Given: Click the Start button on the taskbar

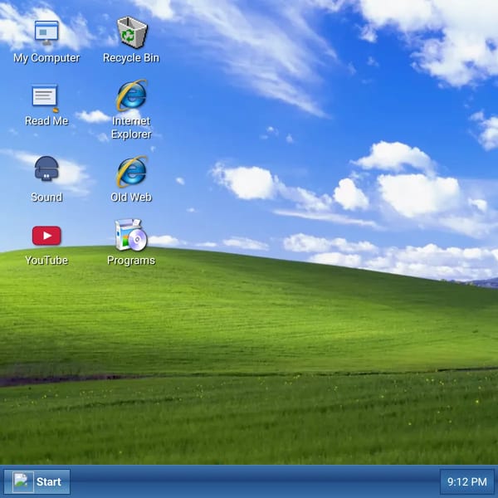Looking at the screenshot, I should (x=37, y=481).
